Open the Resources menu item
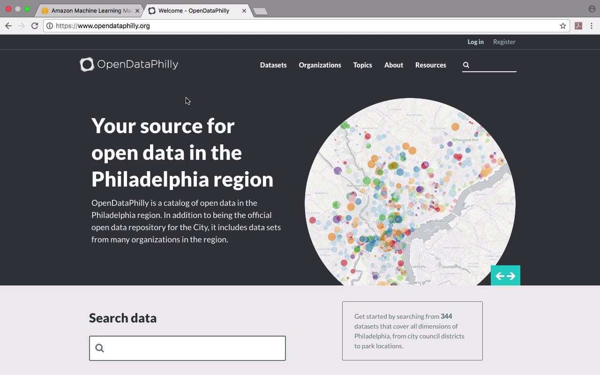 click(431, 65)
